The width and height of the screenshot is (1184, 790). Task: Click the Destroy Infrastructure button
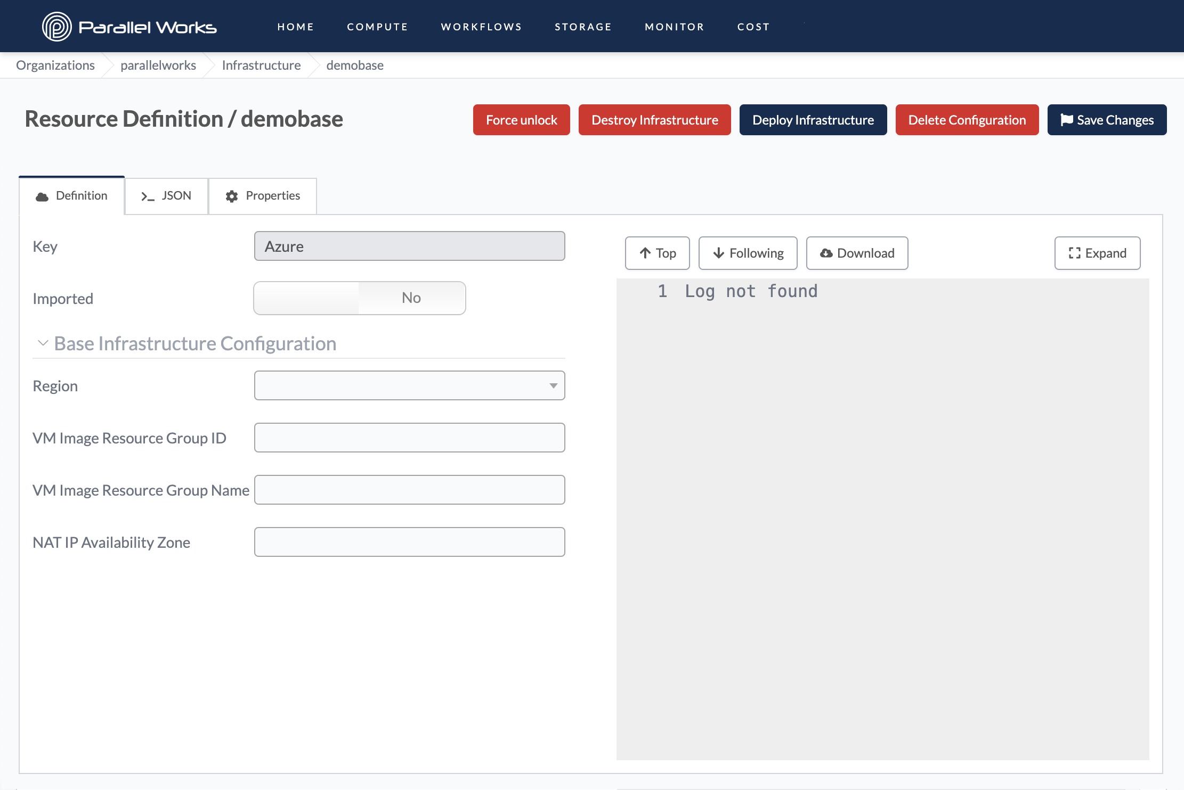pos(654,119)
